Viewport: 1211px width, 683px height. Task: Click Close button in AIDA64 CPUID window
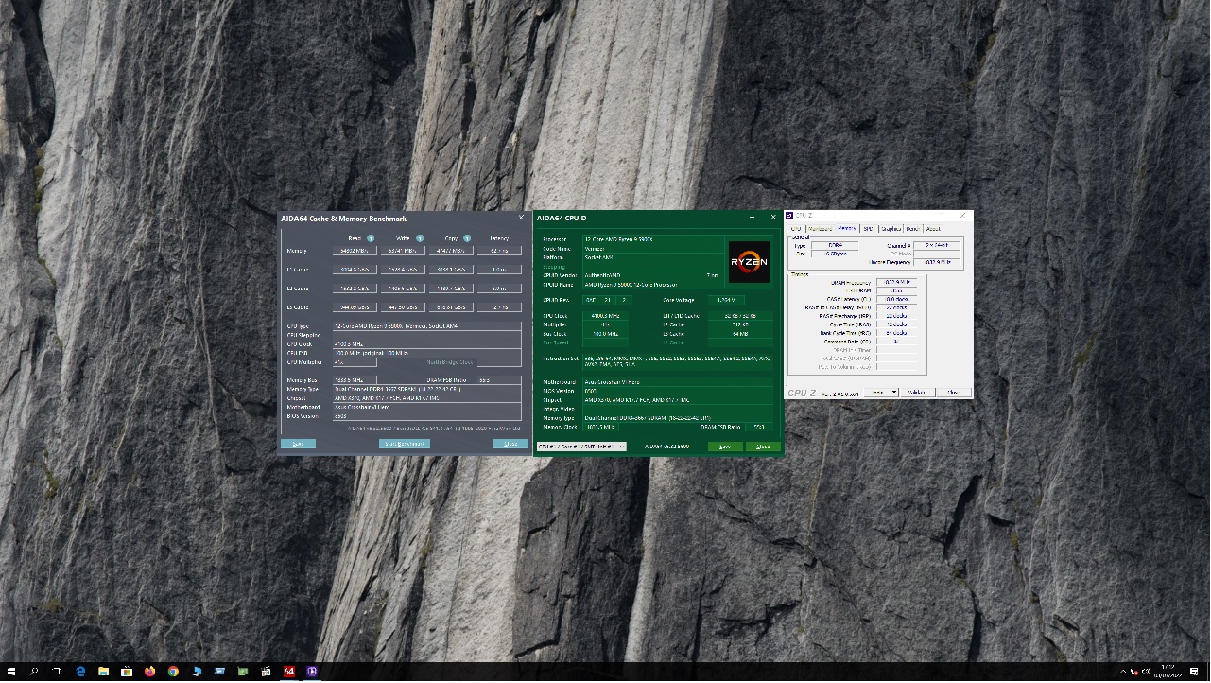[x=763, y=447]
